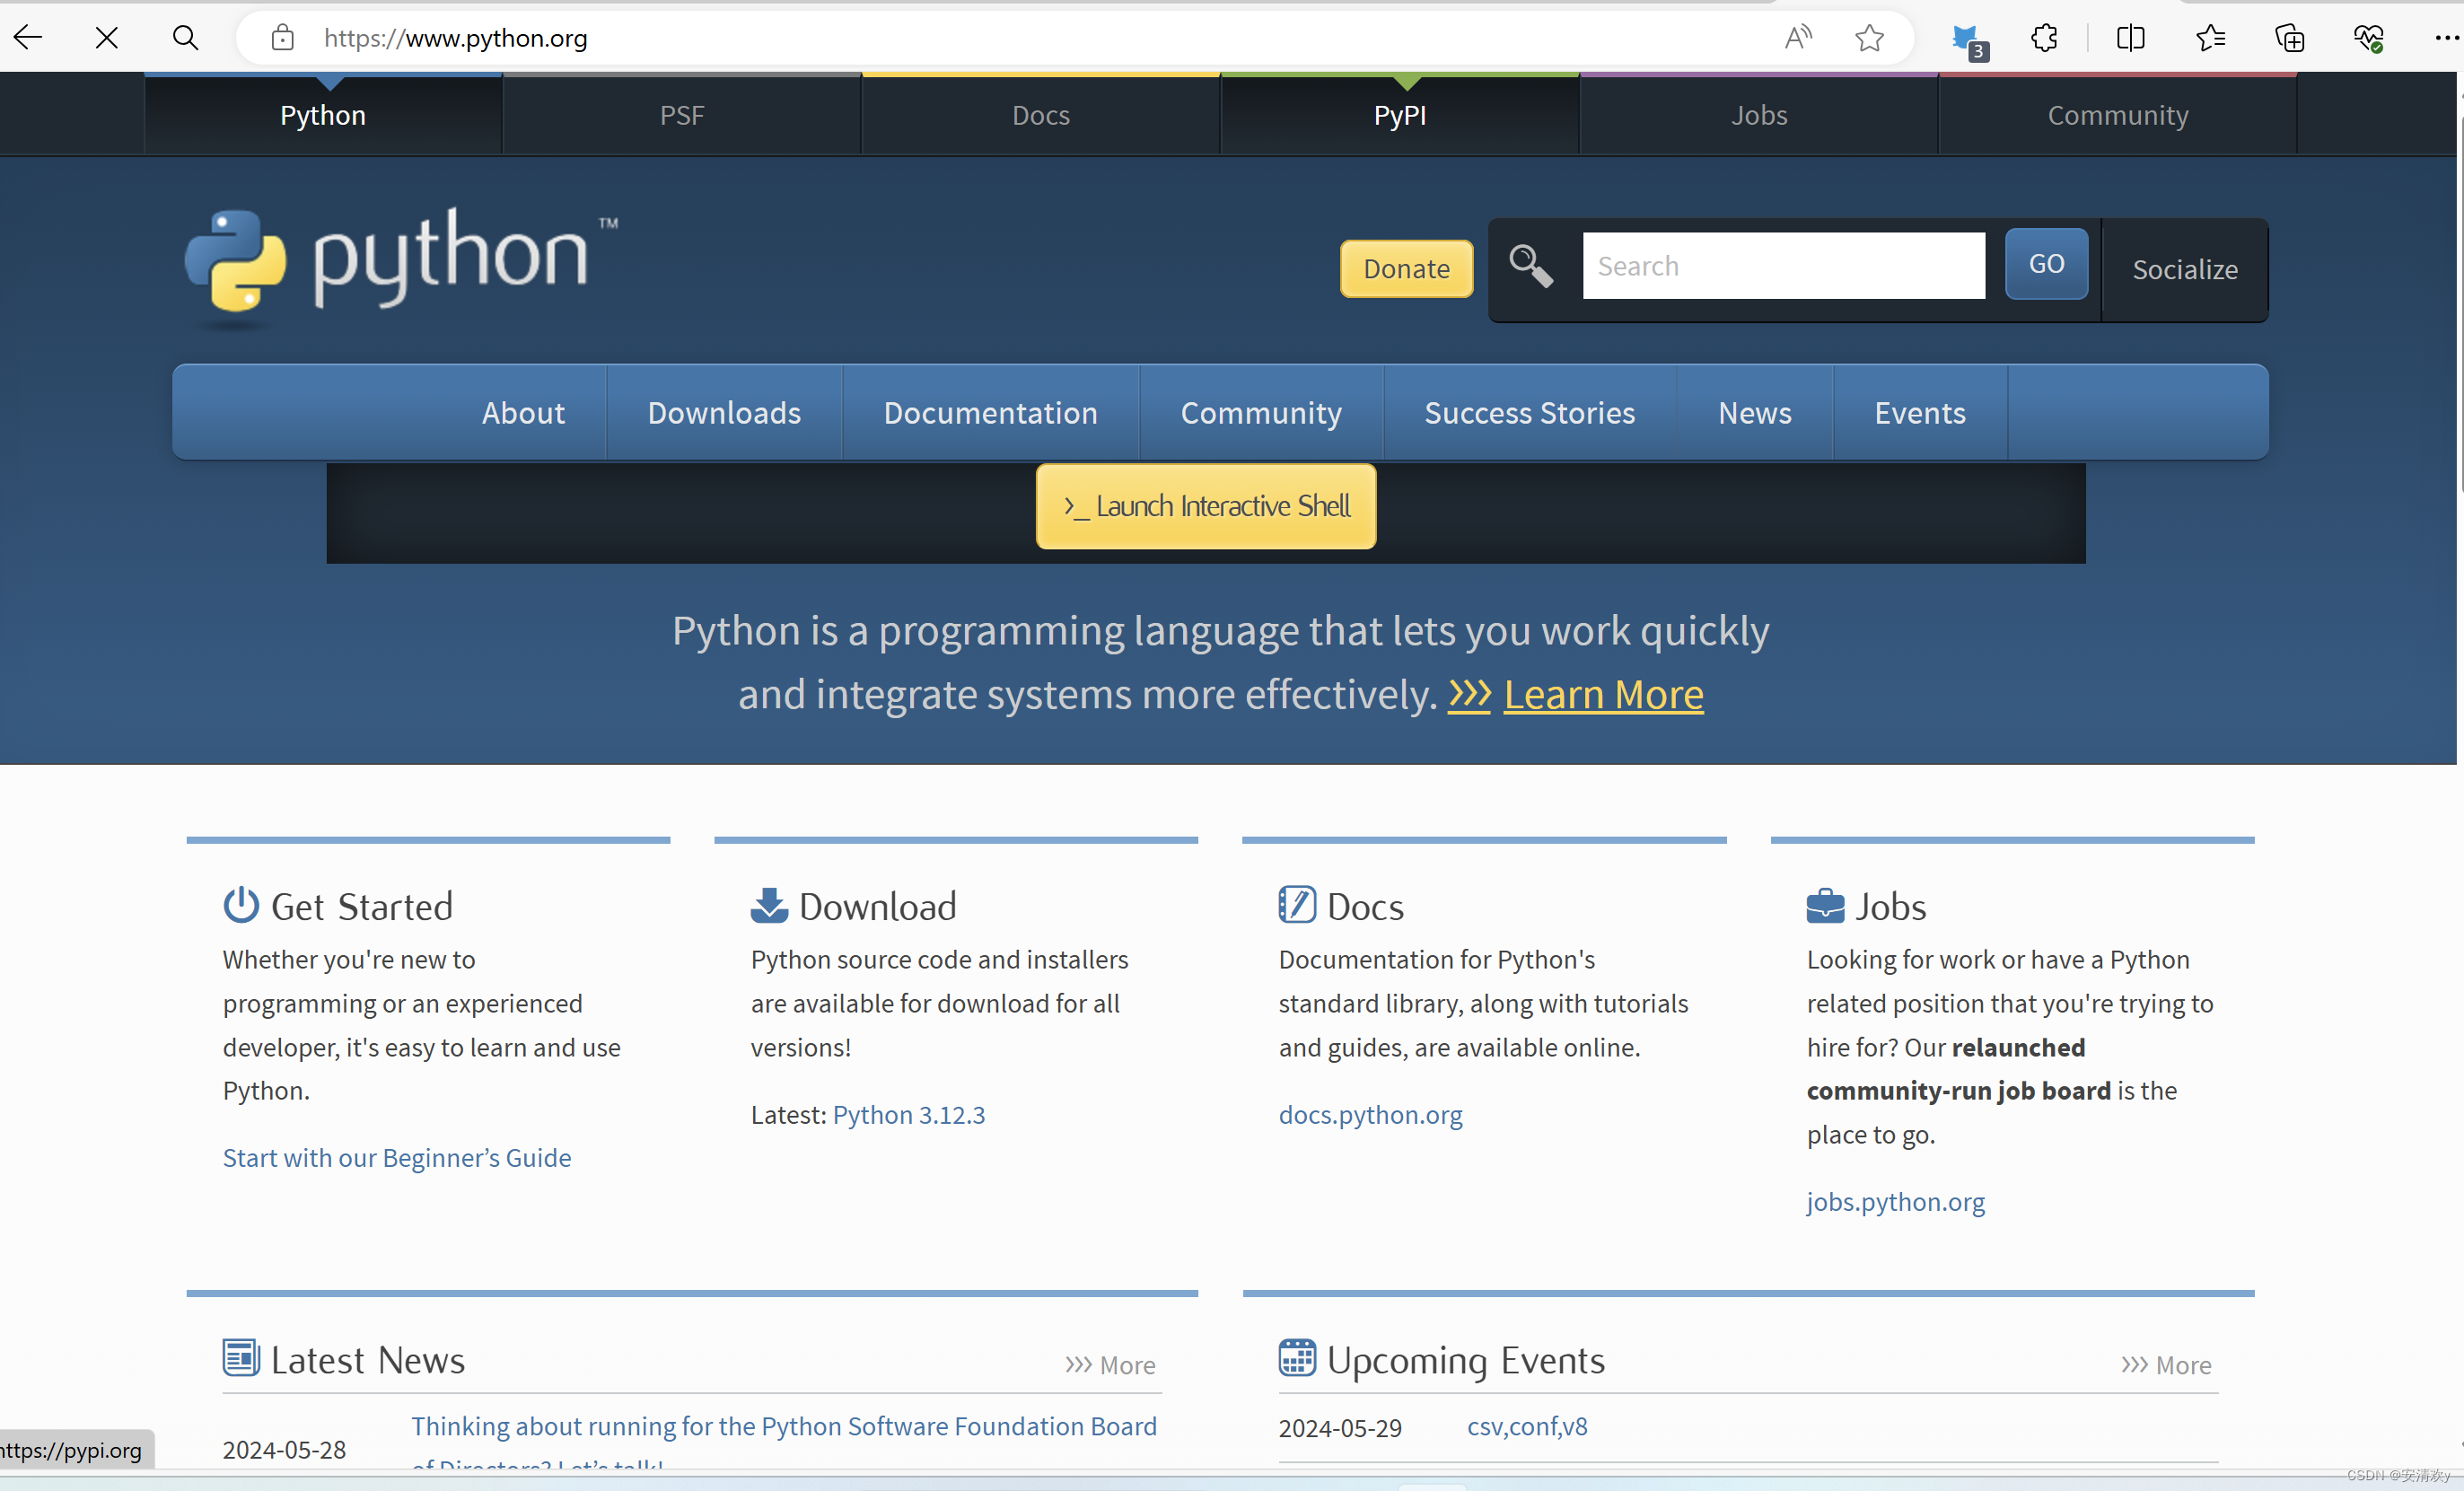Stop page loading with X icon
The height and width of the screenshot is (1491, 2464).
[106, 38]
